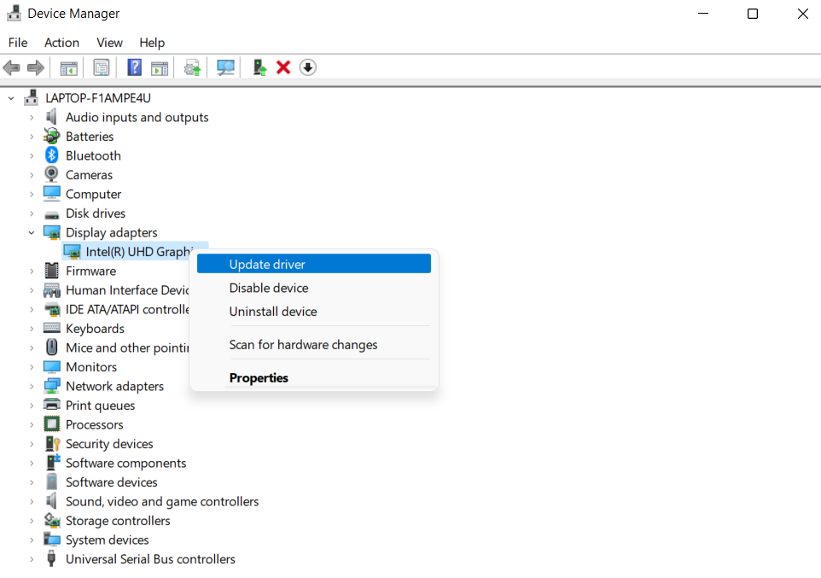This screenshot has height=578, width=821.
Task: Choose Properties in the context menu
Action: (x=313, y=377)
